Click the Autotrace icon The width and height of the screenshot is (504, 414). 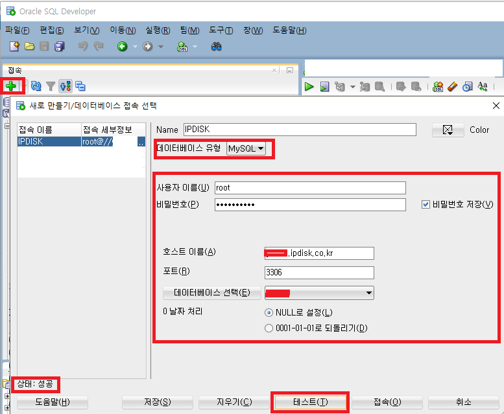[x=365, y=87]
